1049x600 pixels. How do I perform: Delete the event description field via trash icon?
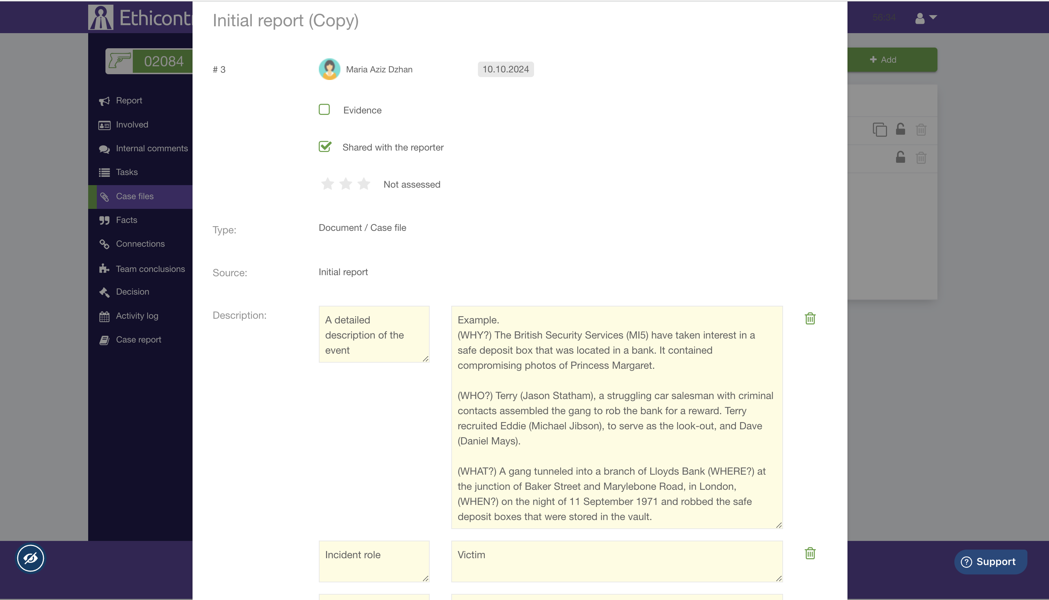pyautogui.click(x=810, y=318)
